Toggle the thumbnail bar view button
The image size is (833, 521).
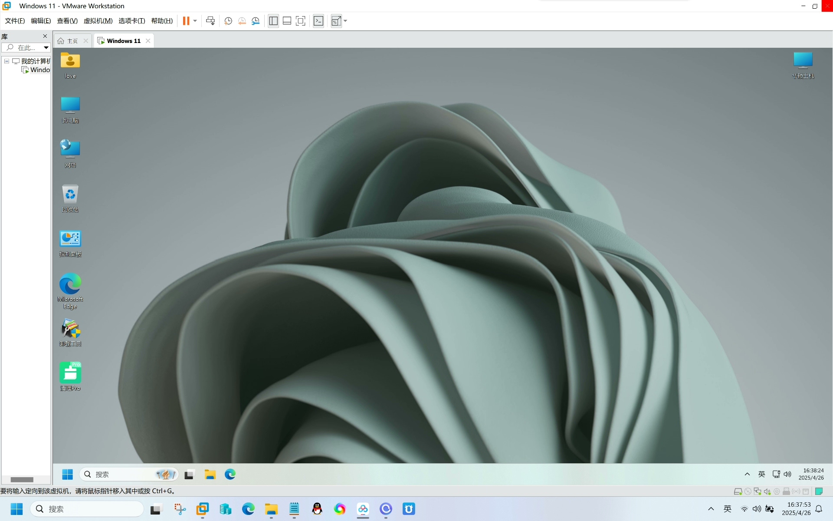point(287,21)
